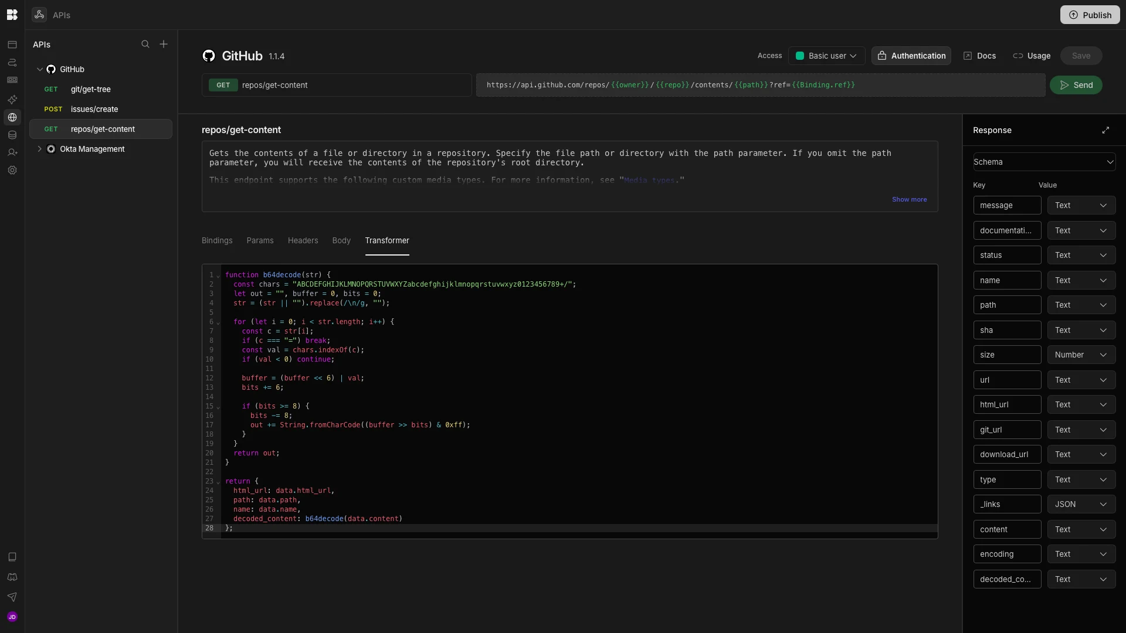1126x633 pixels.
Task: Expand the Response panel with arrows icon
Action: (1105, 130)
